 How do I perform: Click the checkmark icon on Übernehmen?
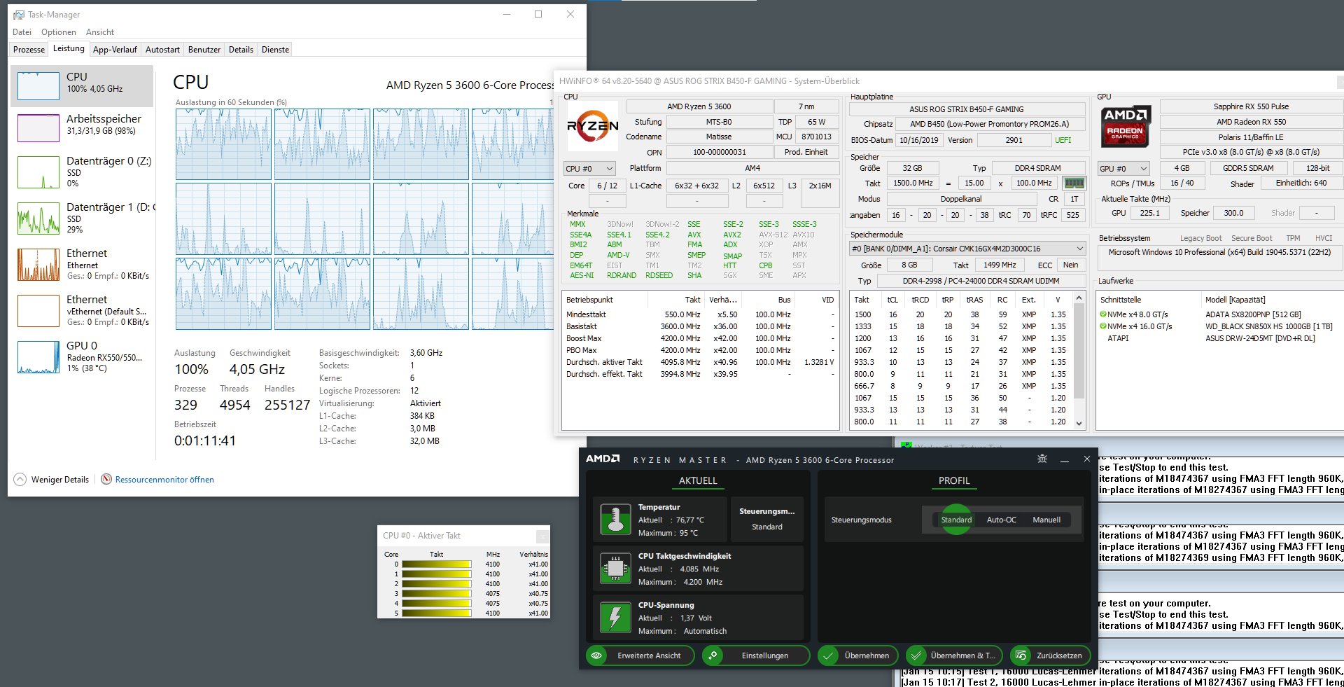point(828,655)
